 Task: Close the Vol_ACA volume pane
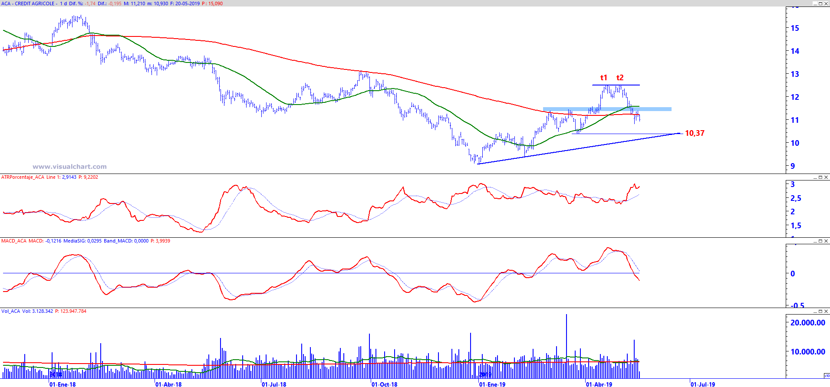point(826,311)
